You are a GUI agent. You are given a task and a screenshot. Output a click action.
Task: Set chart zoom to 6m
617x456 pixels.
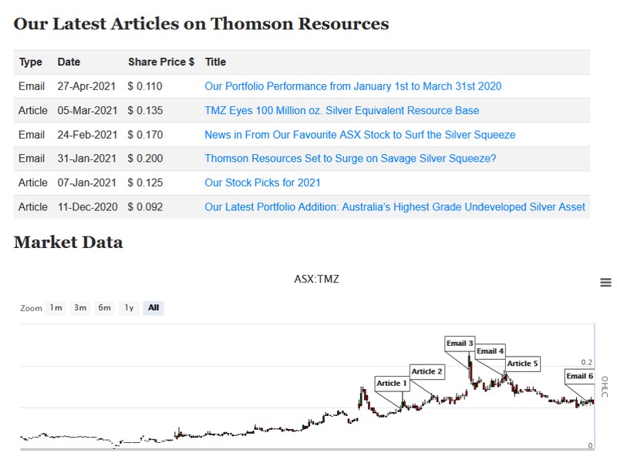(x=105, y=308)
